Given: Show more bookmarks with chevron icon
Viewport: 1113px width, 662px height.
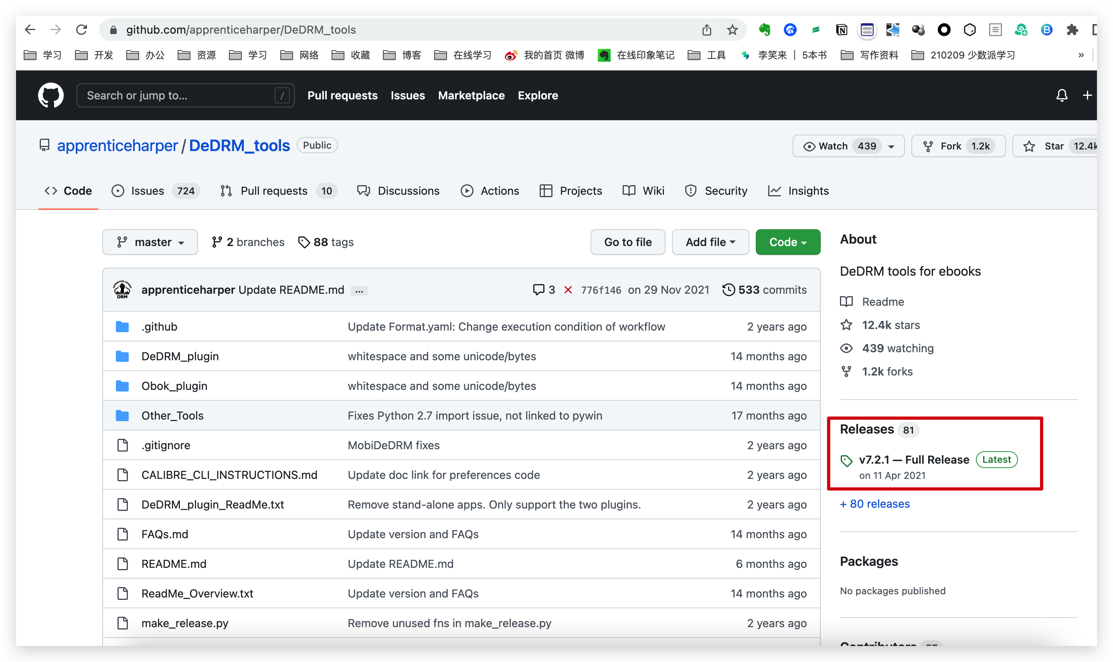Looking at the screenshot, I should point(1081,55).
